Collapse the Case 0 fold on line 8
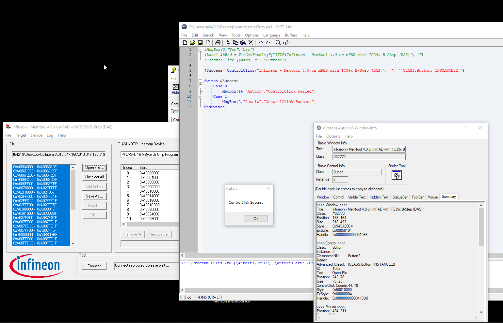The height and width of the screenshot is (323, 503). pos(200,86)
